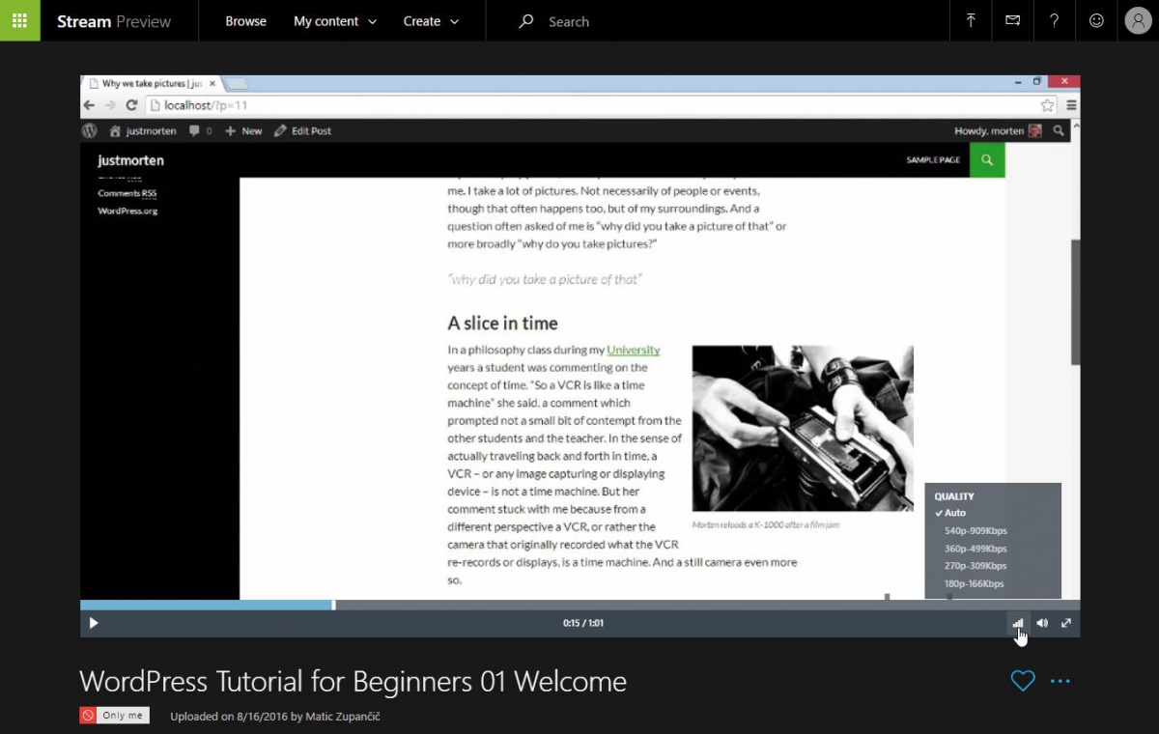Click the justmorten home admin link
This screenshot has height=734, width=1159.
pos(143,130)
